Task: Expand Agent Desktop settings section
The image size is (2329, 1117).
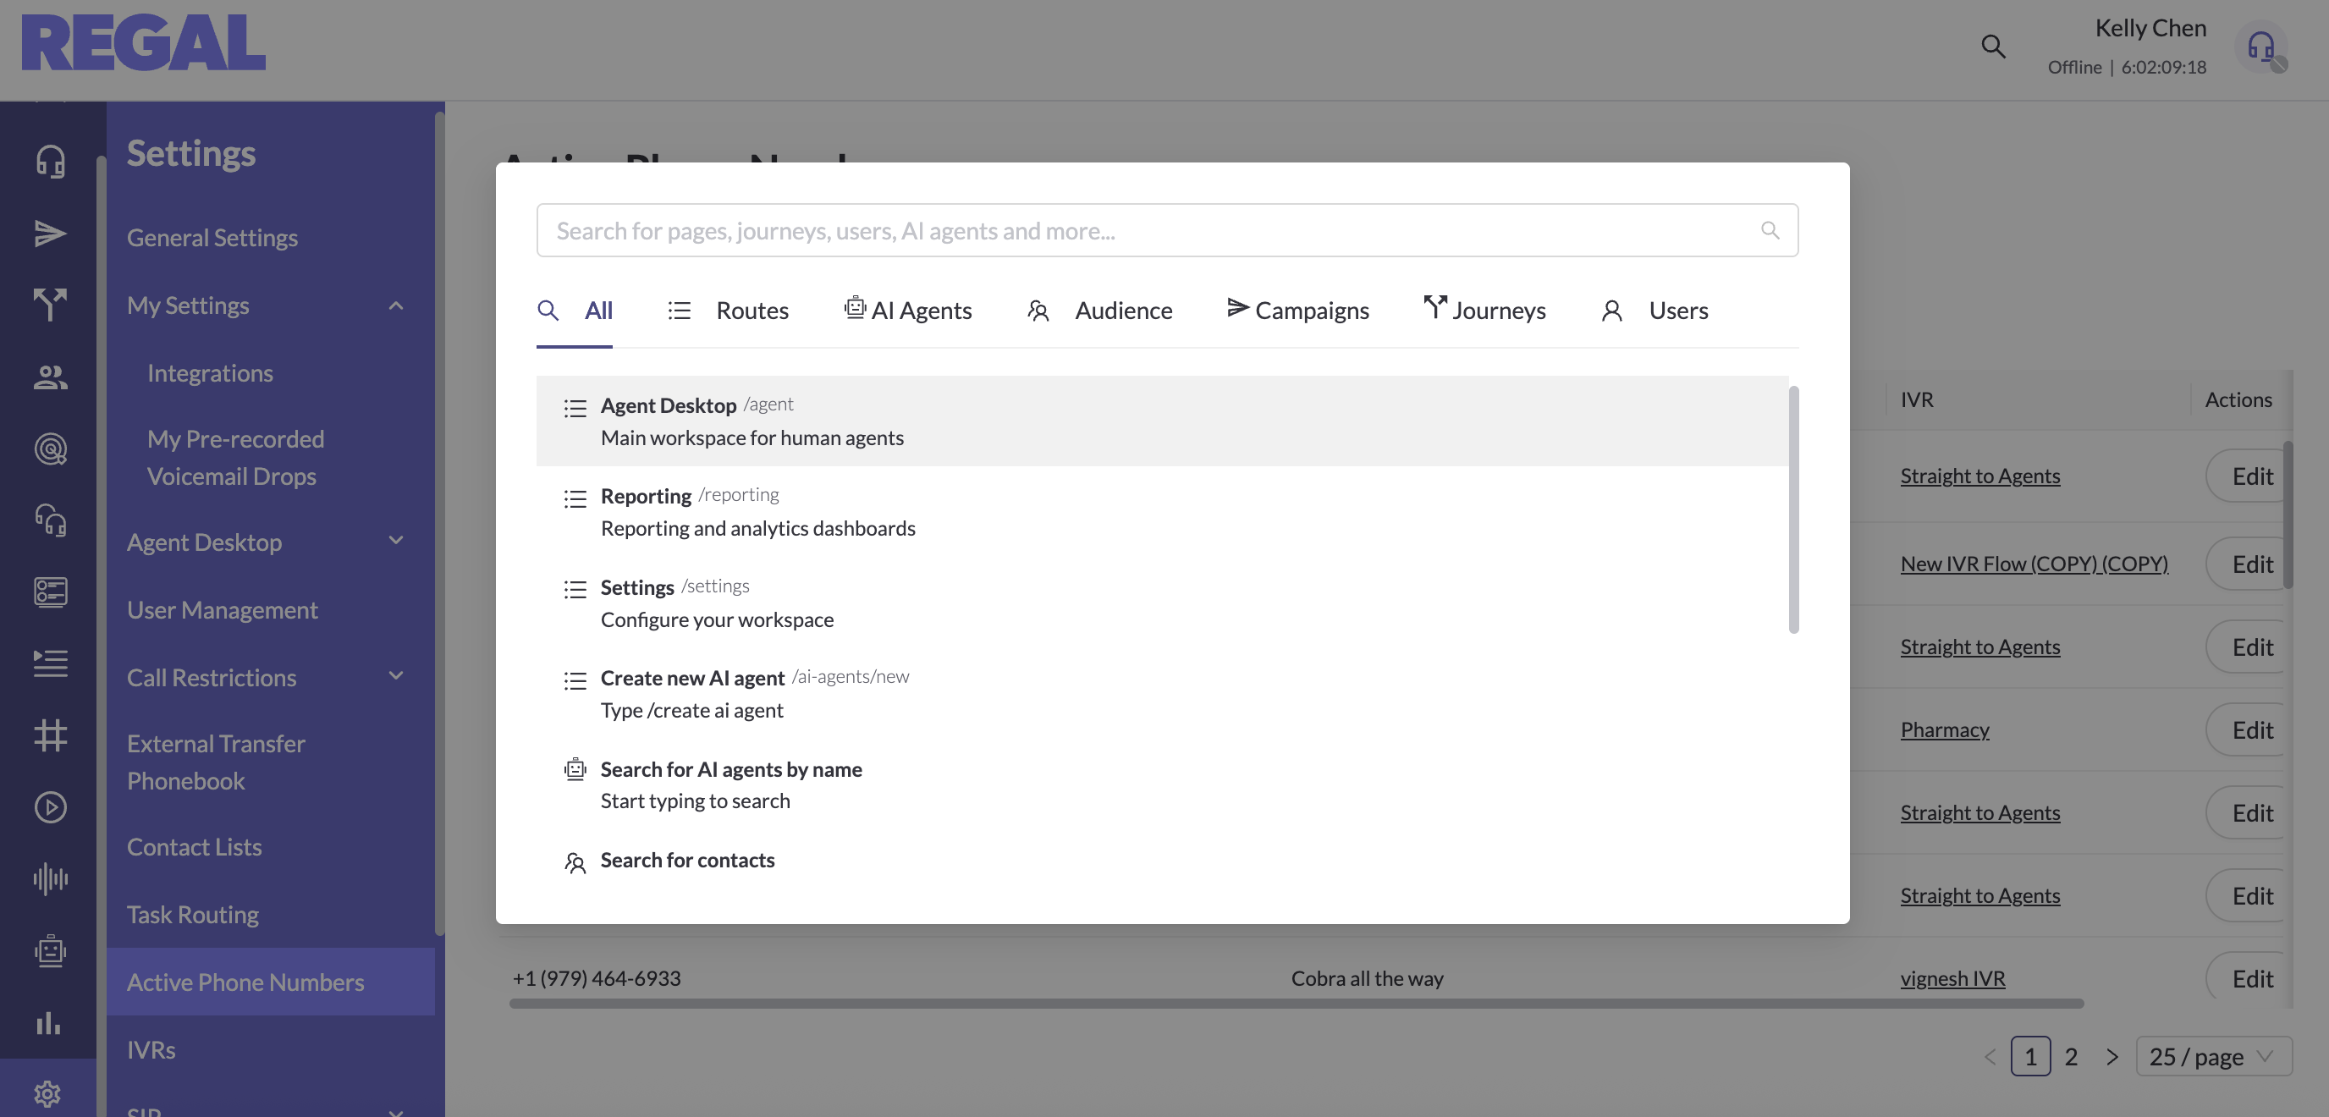Action: 396,542
